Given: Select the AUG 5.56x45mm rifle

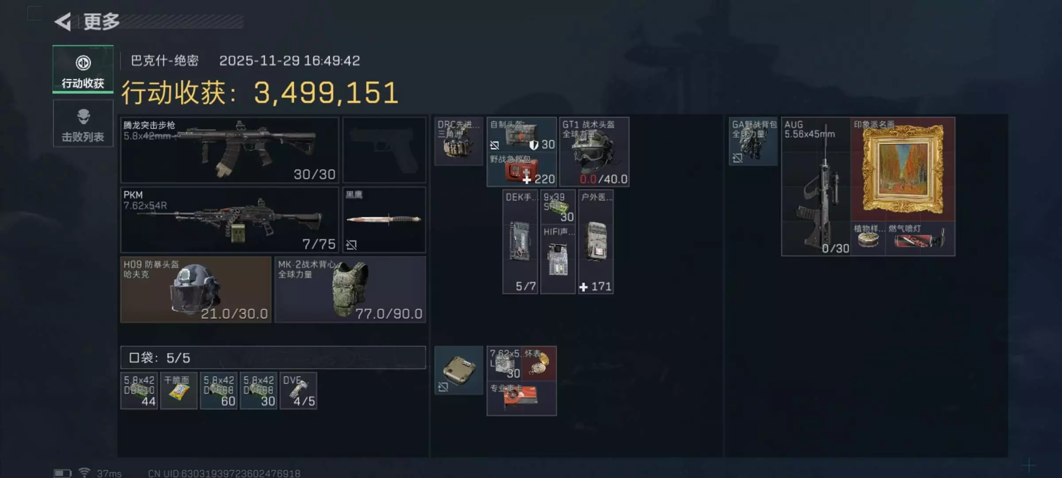Looking at the screenshot, I should 816,186.
